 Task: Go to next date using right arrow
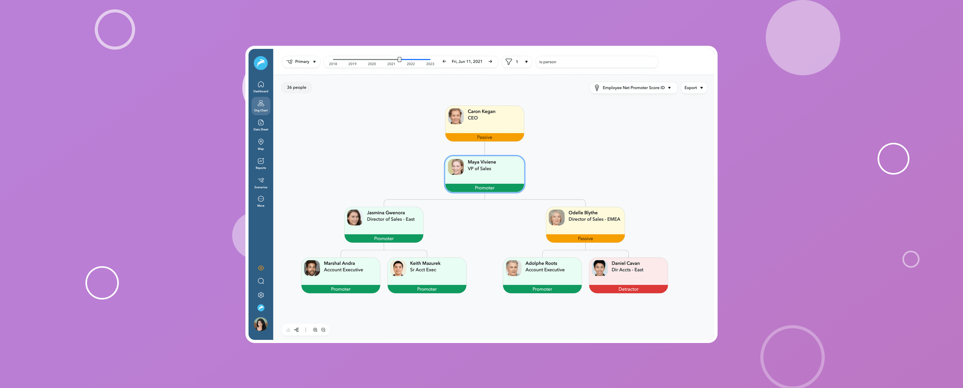point(490,62)
